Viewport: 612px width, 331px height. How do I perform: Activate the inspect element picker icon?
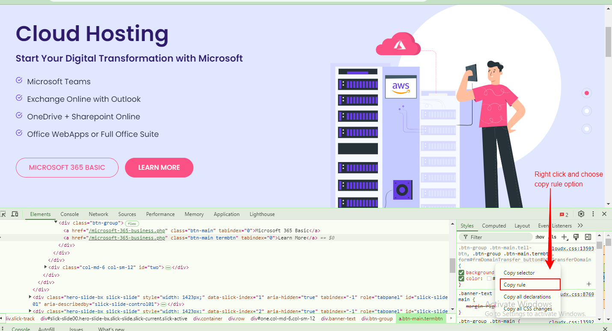(x=3, y=214)
